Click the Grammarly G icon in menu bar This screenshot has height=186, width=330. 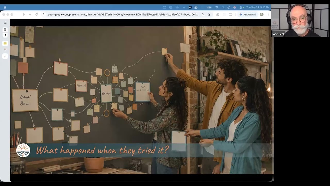(196, 7)
